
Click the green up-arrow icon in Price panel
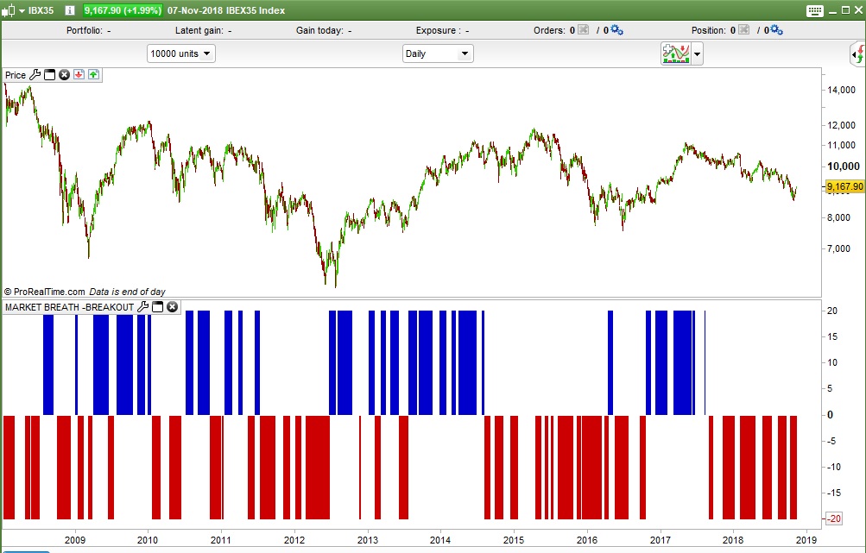point(93,74)
